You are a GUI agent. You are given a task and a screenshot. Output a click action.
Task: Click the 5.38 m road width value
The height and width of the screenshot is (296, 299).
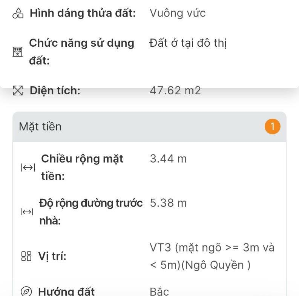pyautogui.click(x=168, y=203)
